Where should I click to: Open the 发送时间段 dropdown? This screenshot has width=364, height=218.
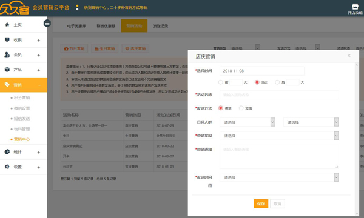pos(279,177)
